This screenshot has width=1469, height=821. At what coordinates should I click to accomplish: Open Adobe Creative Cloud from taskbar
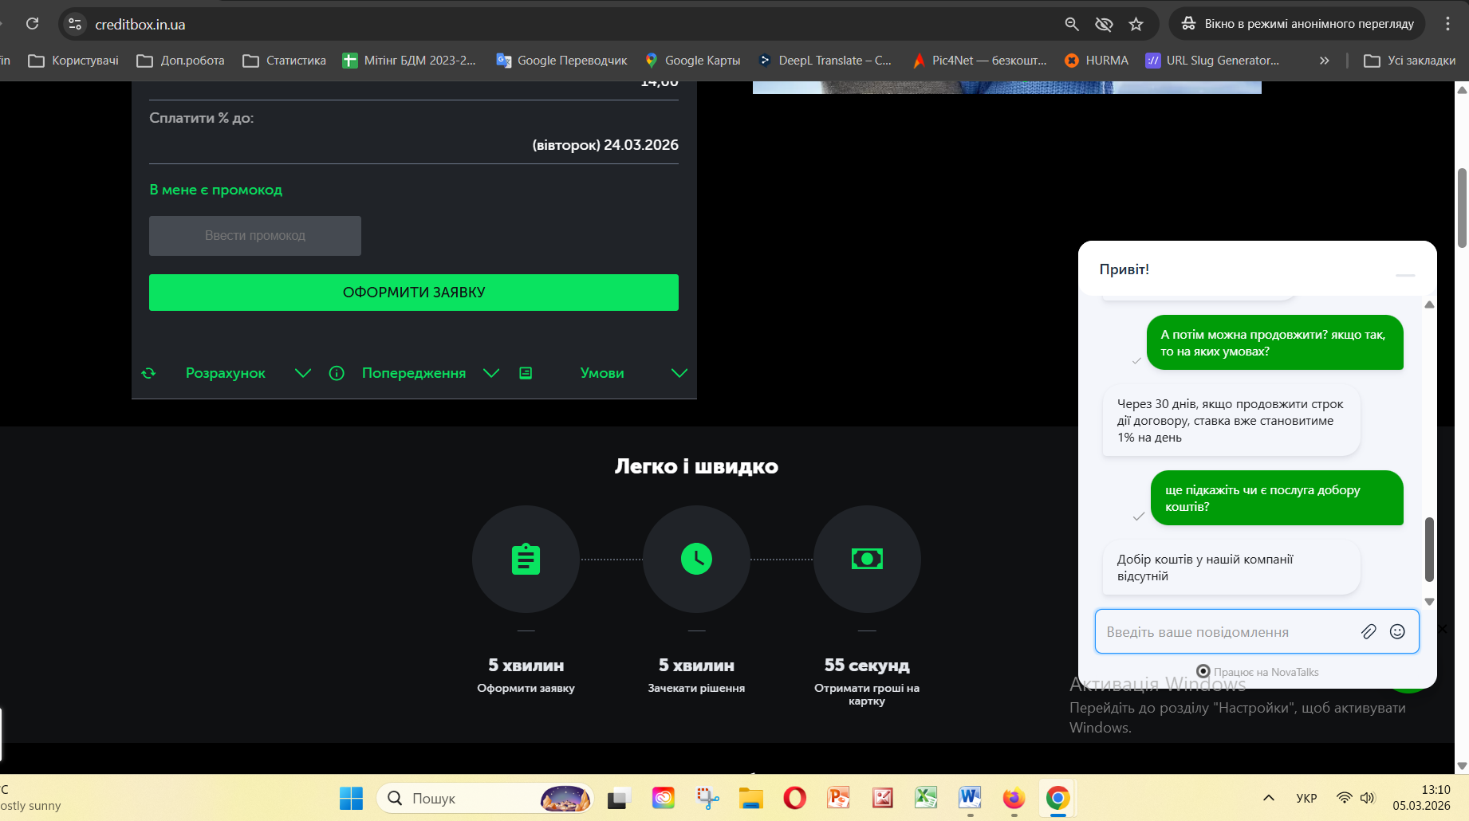click(664, 798)
